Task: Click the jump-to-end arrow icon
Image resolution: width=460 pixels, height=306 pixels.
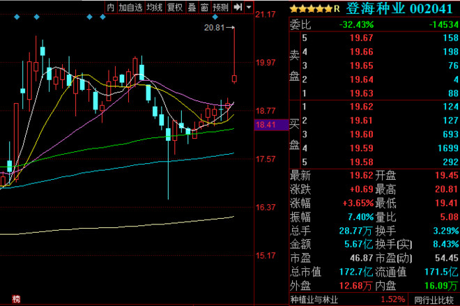Action: [238, 8]
